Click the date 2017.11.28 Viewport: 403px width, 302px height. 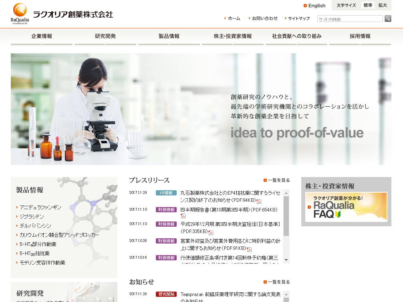pyautogui.click(x=138, y=294)
